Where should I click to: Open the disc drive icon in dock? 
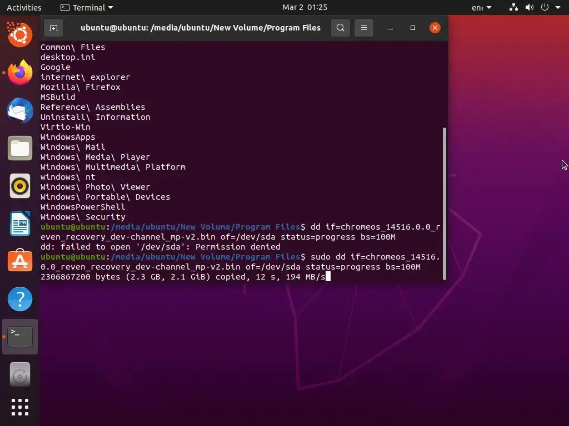tap(20, 374)
